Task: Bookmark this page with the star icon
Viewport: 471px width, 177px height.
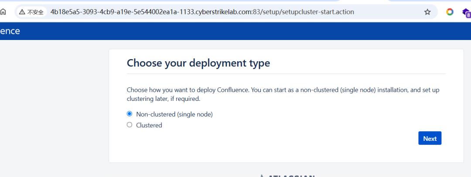Action: coord(427,12)
